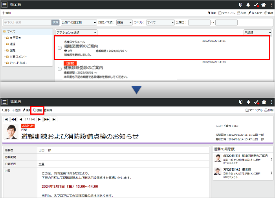The width and height of the screenshot is (275, 198).
Task: Check the 組織図更新のご案内 post checkbox
Action: point(60,48)
